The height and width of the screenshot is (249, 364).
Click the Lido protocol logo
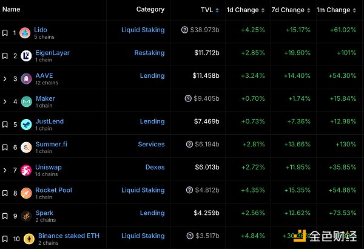[25, 33]
